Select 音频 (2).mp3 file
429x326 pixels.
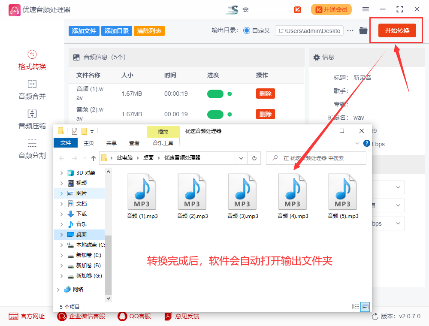[x=192, y=196]
